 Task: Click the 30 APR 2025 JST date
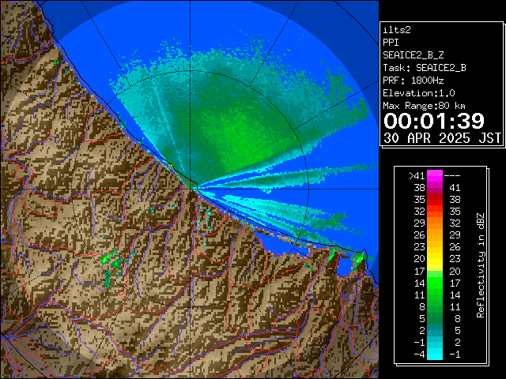(x=442, y=138)
